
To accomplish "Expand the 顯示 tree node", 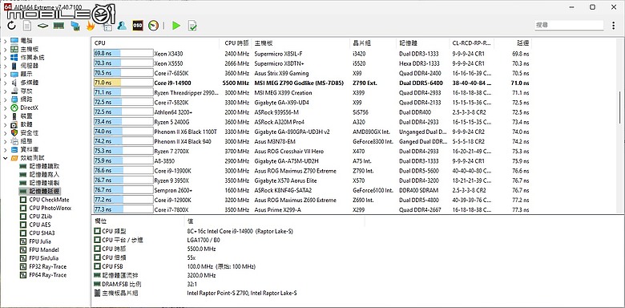I will 5,74.
